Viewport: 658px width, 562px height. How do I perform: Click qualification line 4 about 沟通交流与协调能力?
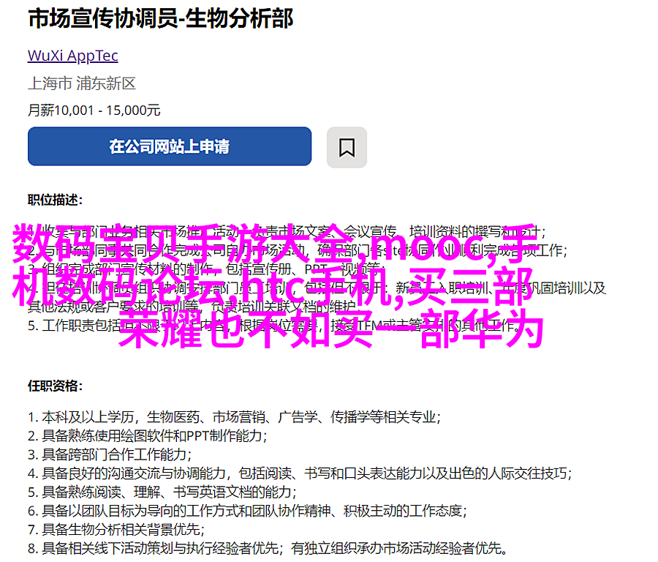[x=300, y=473]
